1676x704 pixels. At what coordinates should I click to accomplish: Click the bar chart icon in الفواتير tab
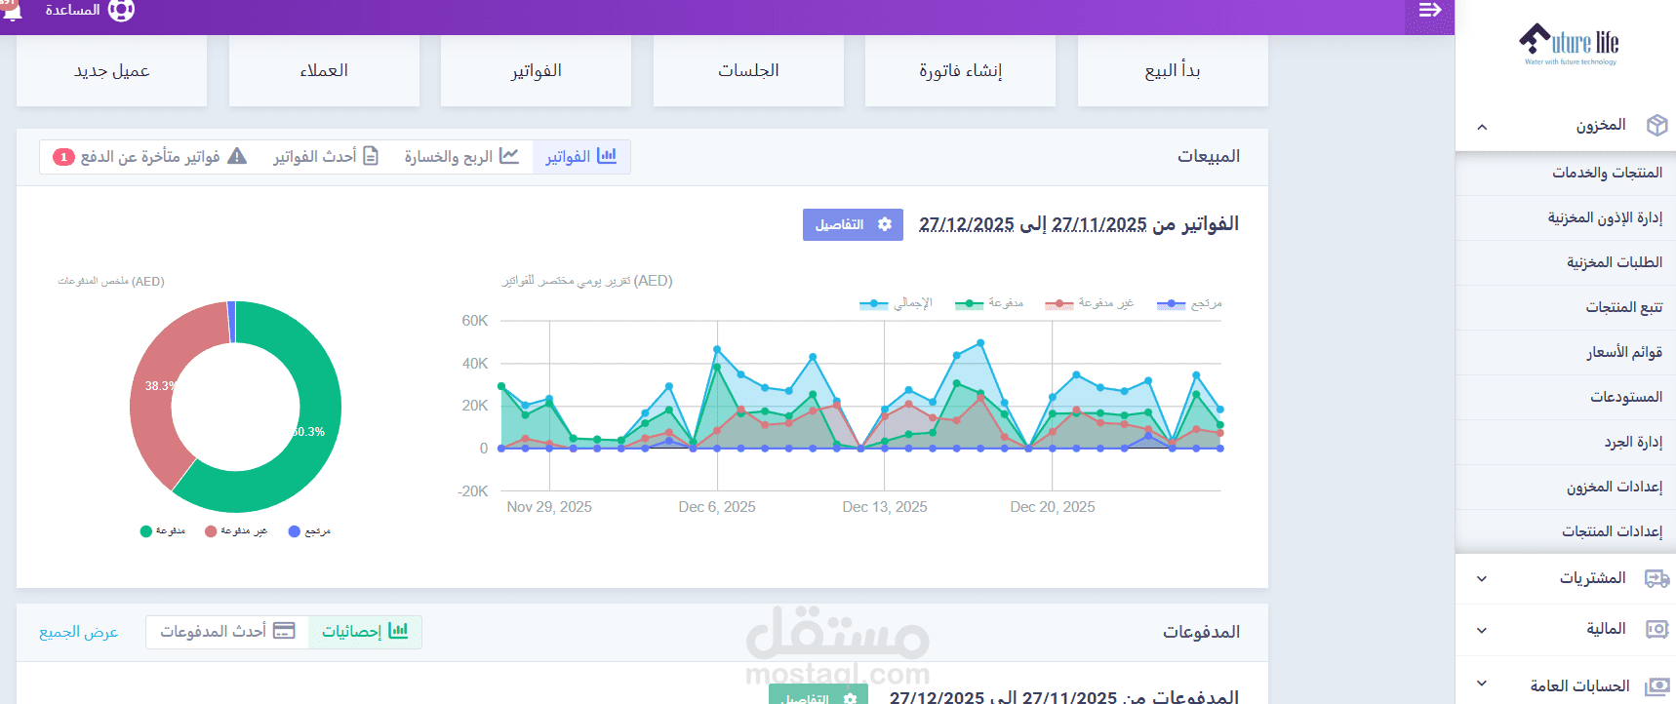607,156
